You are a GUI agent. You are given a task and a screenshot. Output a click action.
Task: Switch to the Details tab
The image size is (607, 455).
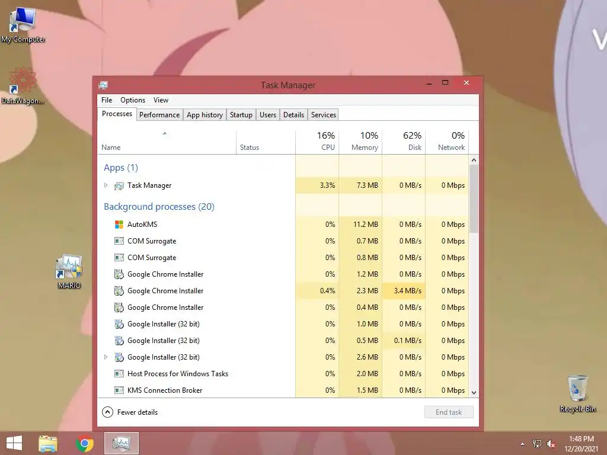coord(293,115)
